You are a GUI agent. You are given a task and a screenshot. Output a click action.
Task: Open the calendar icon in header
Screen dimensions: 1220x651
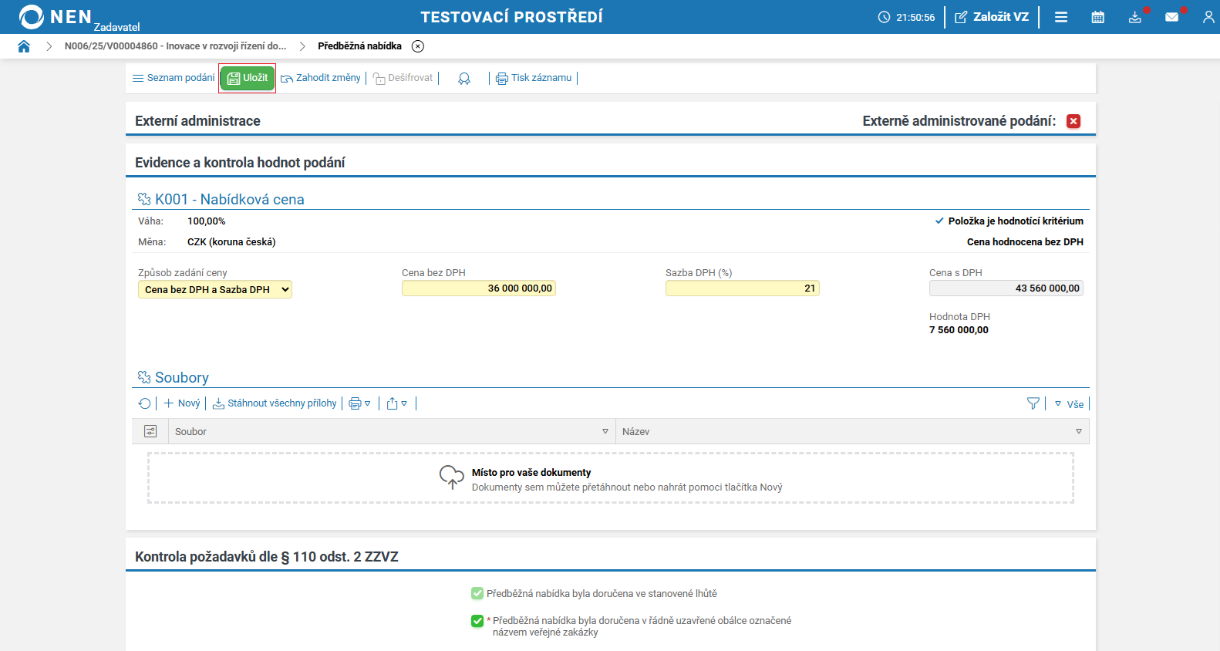coord(1097,17)
